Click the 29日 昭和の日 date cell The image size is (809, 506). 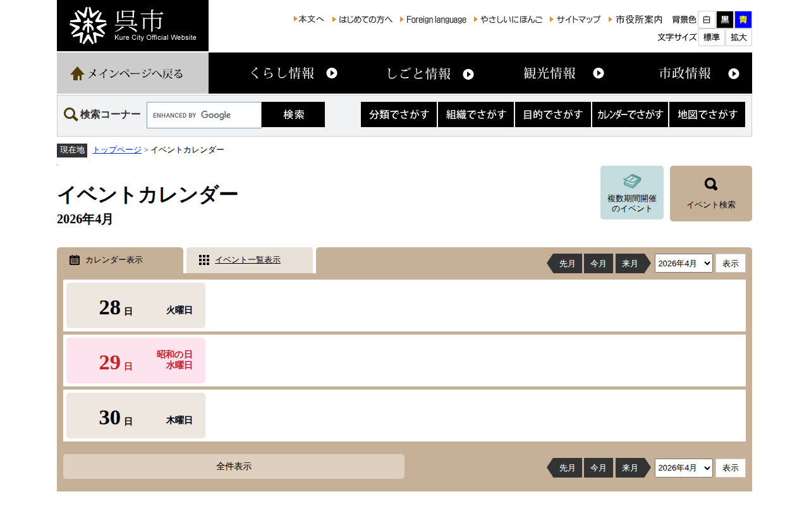point(136,361)
